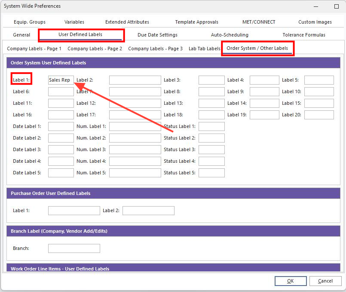Click the Sales Rep text in Label 1
The image size is (346, 292).
click(x=61, y=80)
